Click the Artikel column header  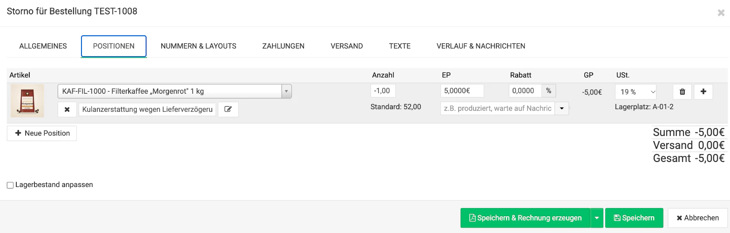coord(20,75)
